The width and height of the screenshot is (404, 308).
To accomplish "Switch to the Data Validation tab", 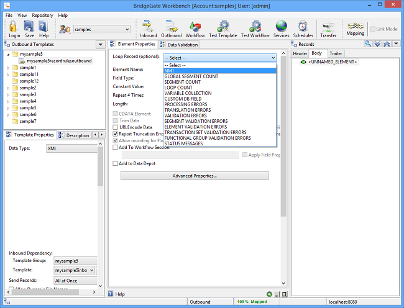I will coord(180,45).
